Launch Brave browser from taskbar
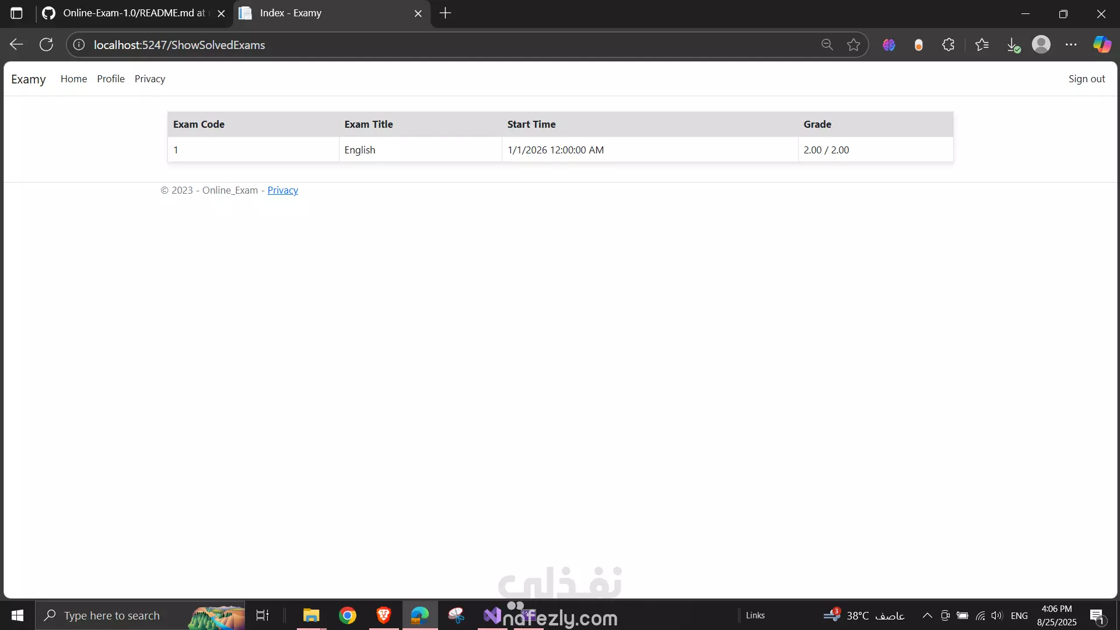 [x=384, y=615]
